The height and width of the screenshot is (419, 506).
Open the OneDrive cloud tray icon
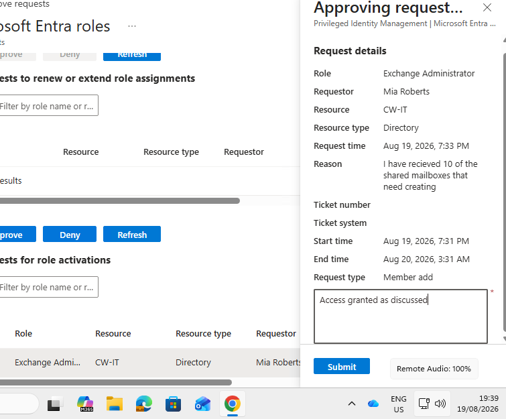coord(373,404)
